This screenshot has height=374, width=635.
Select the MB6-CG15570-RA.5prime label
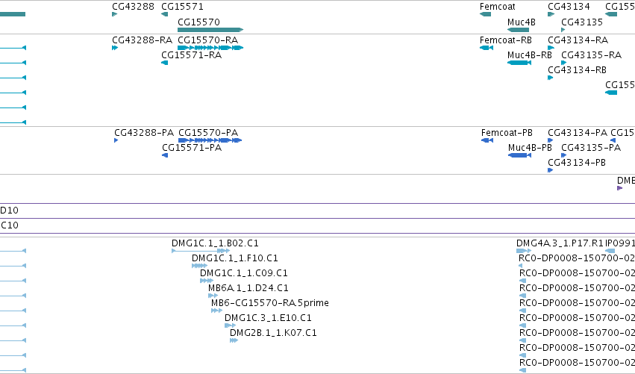[x=270, y=303]
